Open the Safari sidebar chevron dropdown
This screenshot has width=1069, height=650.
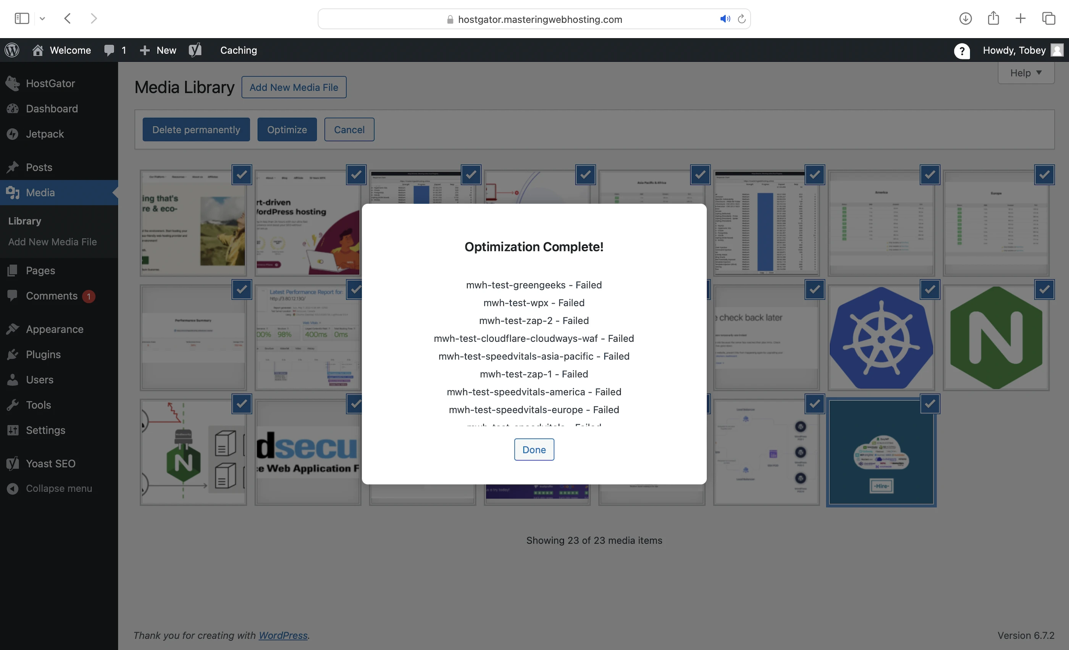coord(42,19)
